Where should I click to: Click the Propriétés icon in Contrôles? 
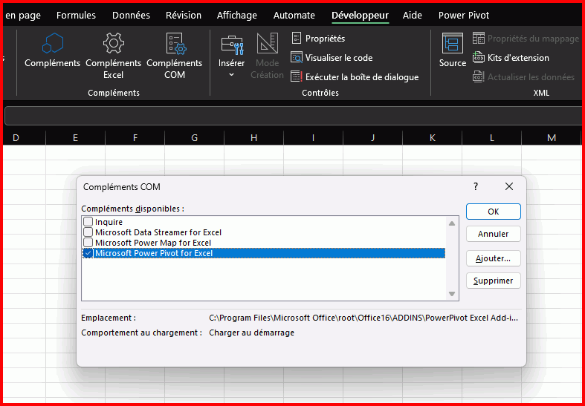pos(297,38)
